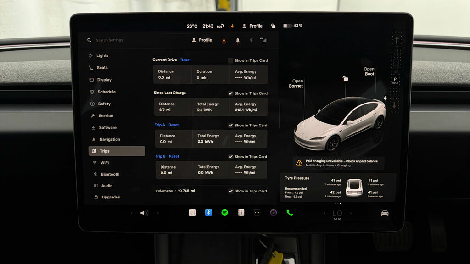Reset the Current Drive stats
Image resolution: width=470 pixels, height=264 pixels.
click(x=185, y=60)
